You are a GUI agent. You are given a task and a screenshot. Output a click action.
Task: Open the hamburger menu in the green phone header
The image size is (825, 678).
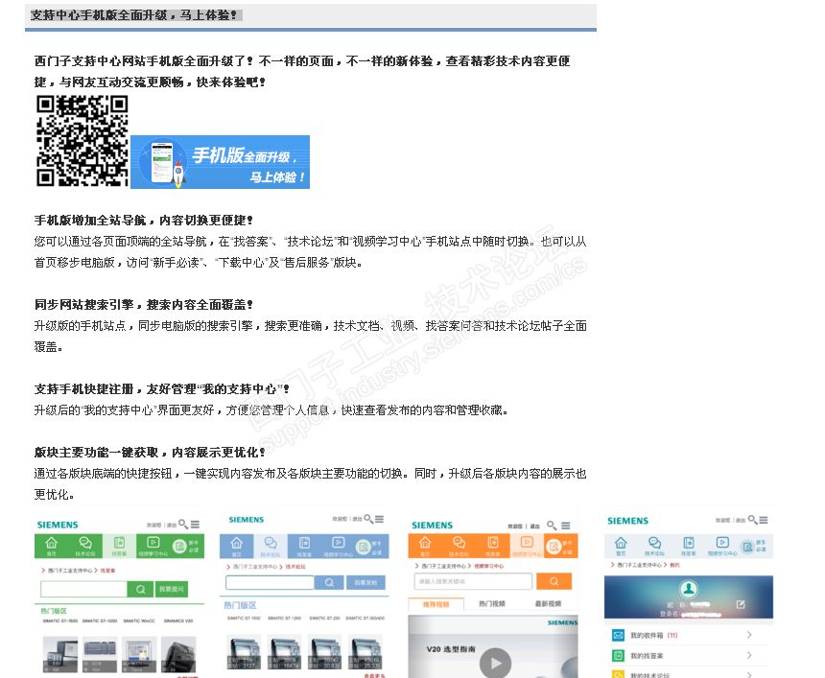click(195, 524)
